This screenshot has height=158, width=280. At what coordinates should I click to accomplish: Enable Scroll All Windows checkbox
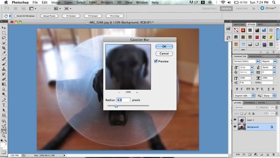15,16
